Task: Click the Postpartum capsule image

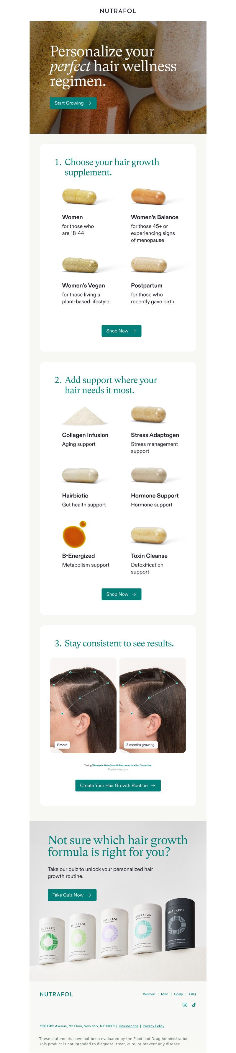Action: point(149,265)
